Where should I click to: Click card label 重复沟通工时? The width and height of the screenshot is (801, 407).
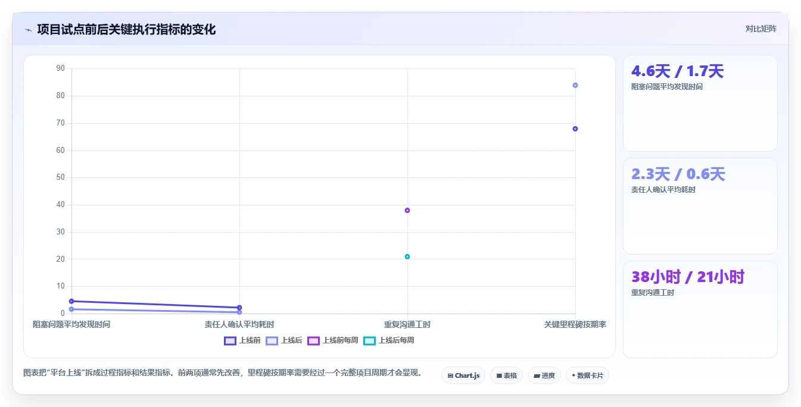pyautogui.click(x=653, y=293)
